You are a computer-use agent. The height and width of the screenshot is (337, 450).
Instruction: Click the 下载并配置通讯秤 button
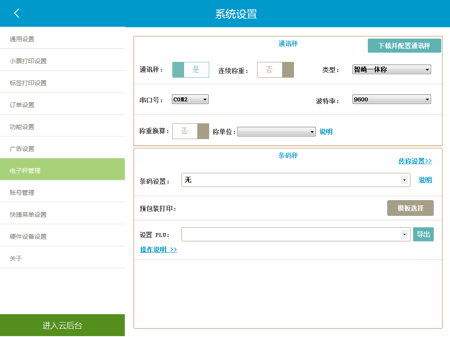[x=404, y=46]
